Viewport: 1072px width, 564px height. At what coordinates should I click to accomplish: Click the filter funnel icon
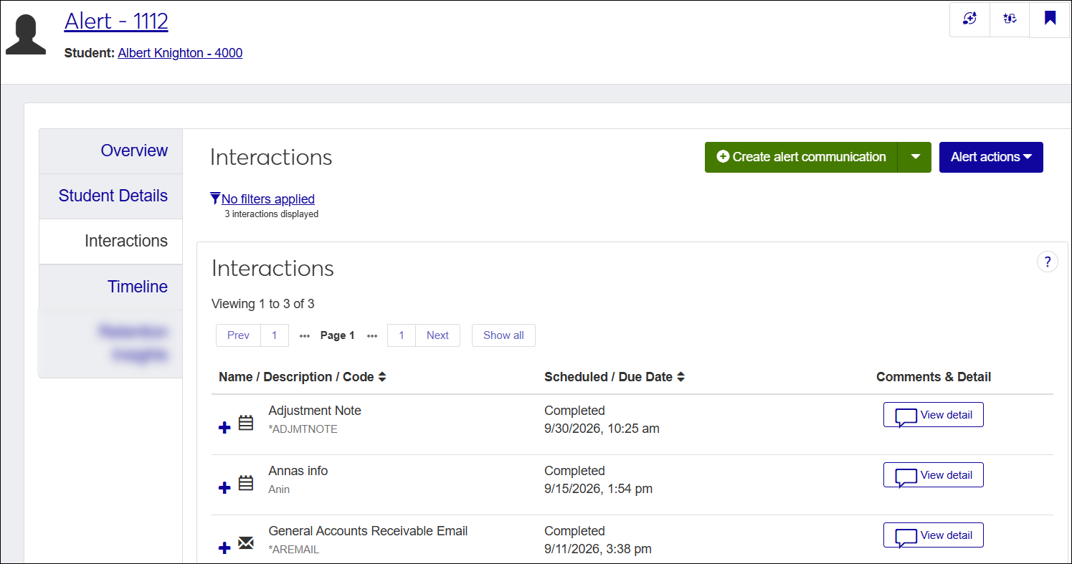pos(215,199)
